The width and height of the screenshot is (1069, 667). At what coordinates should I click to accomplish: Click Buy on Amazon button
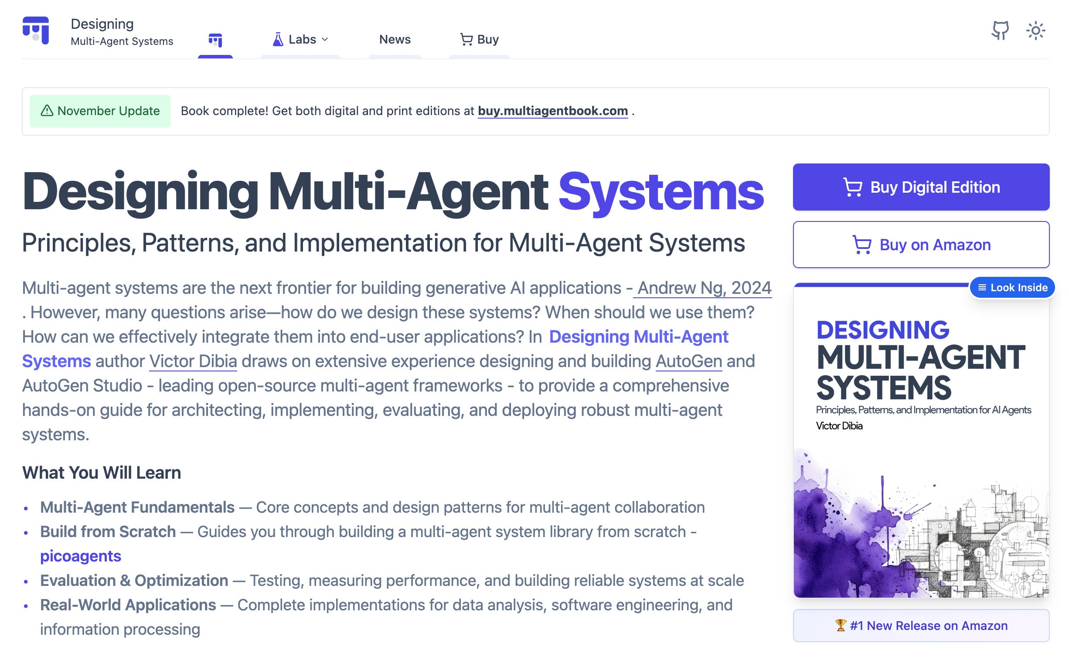[921, 245]
